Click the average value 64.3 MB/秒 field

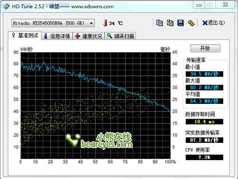tap(204, 101)
